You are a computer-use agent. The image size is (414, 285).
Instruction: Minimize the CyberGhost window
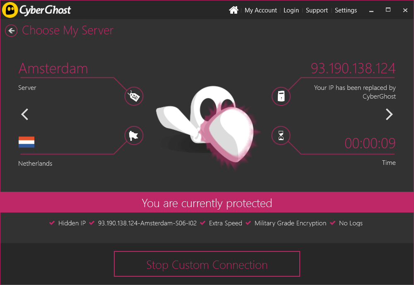tap(371, 10)
